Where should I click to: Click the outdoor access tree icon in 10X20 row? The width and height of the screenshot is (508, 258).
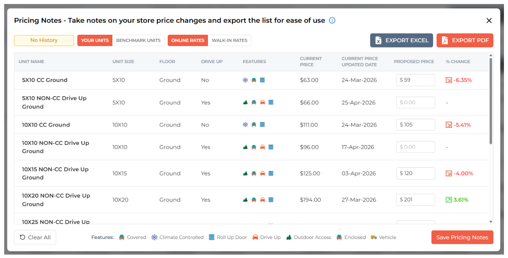coord(245,200)
